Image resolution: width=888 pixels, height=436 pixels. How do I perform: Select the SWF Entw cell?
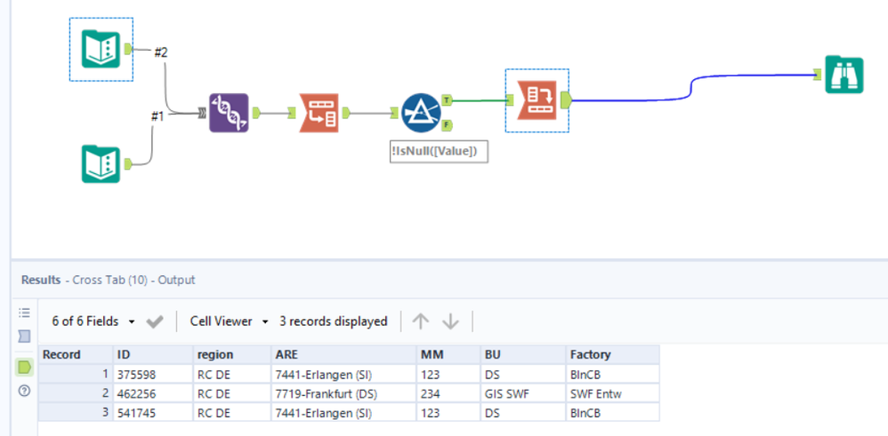coord(613,393)
